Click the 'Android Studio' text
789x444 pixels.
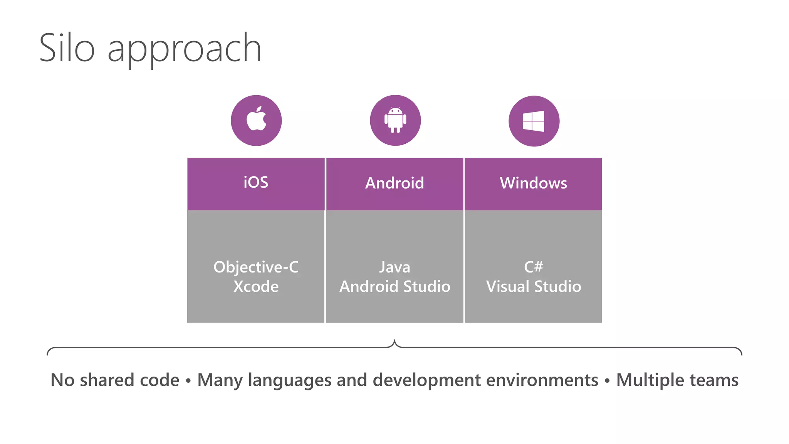tap(395, 286)
